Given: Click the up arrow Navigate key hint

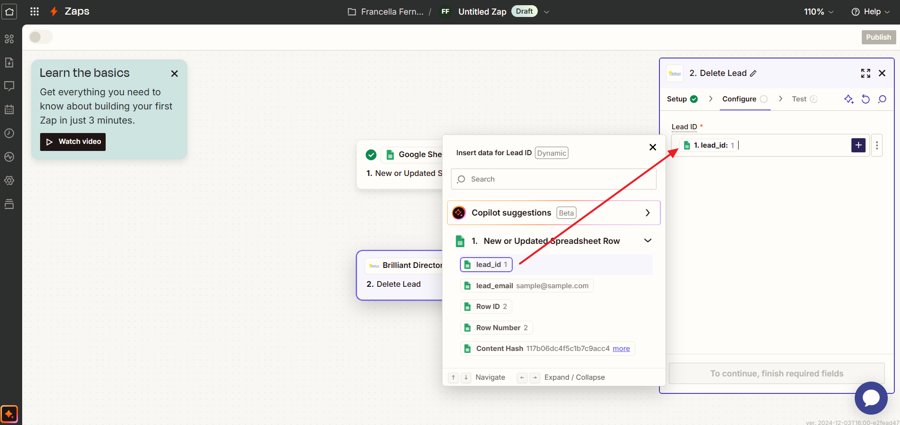Looking at the screenshot, I should (x=453, y=377).
